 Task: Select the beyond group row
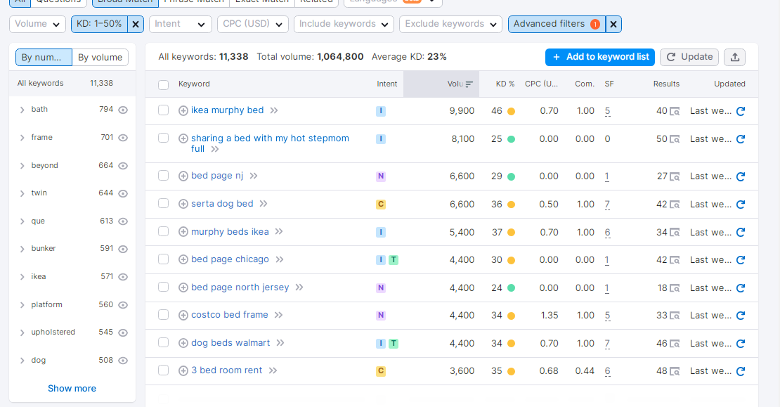[x=72, y=166]
